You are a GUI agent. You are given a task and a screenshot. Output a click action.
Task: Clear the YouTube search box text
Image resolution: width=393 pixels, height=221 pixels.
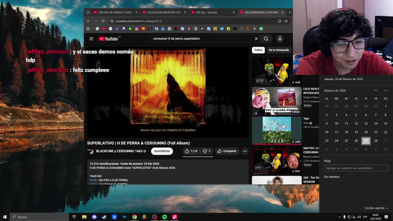coord(256,39)
